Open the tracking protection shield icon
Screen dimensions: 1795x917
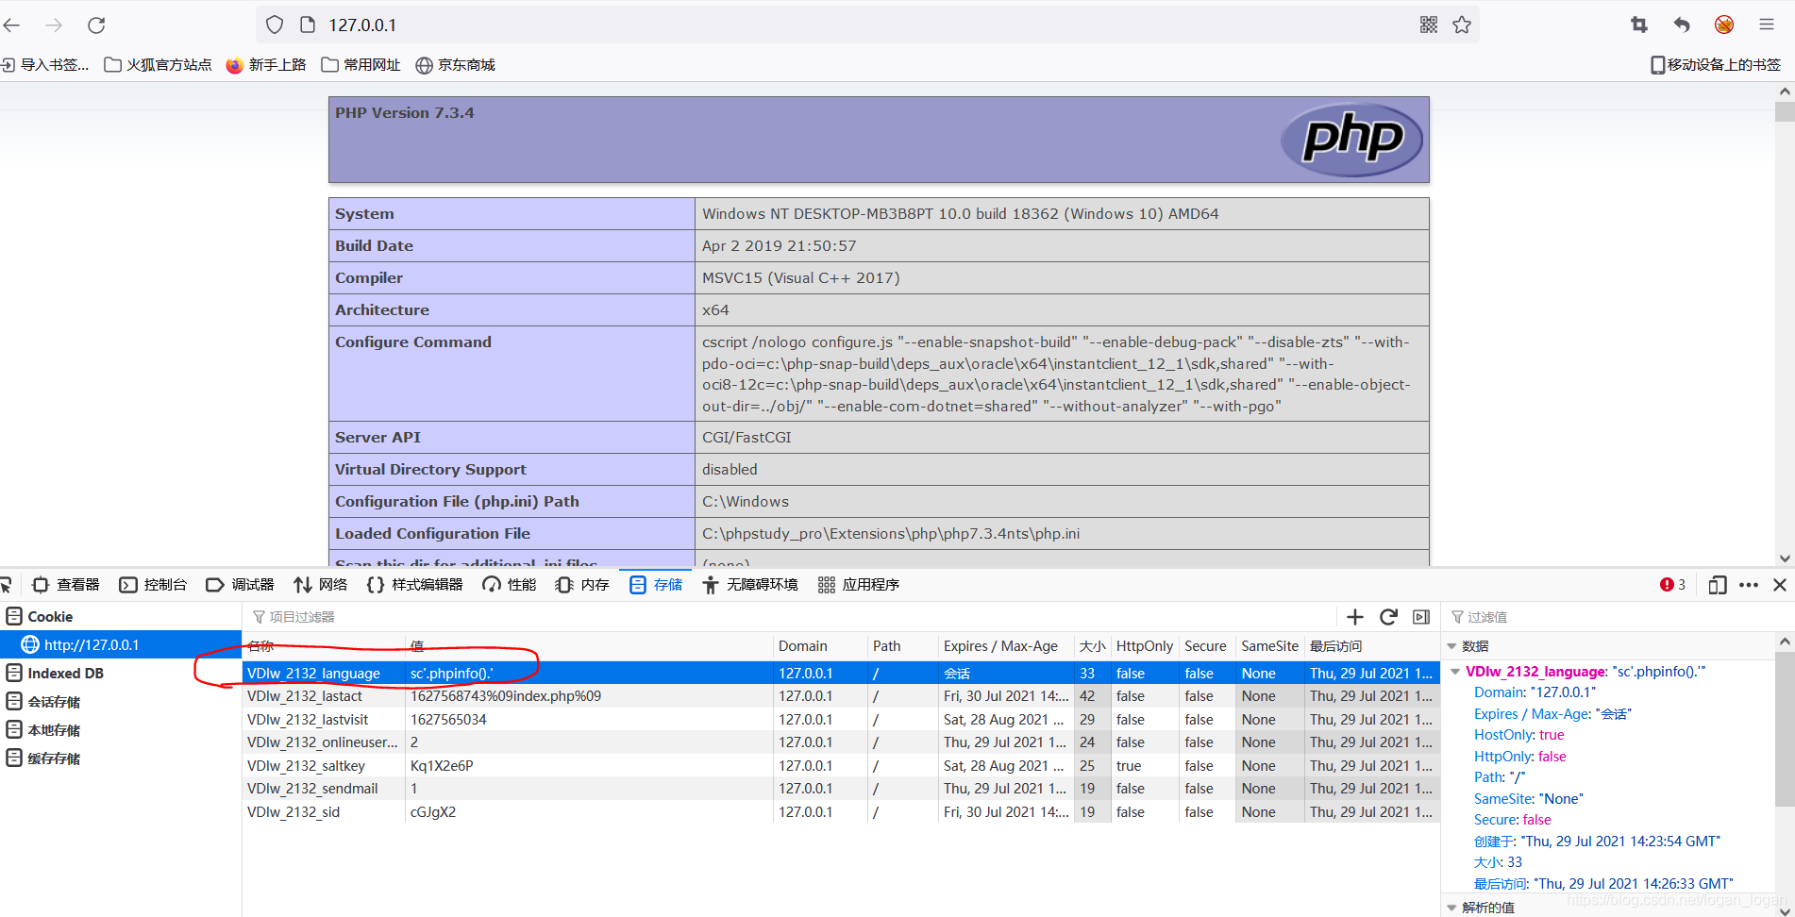[275, 25]
